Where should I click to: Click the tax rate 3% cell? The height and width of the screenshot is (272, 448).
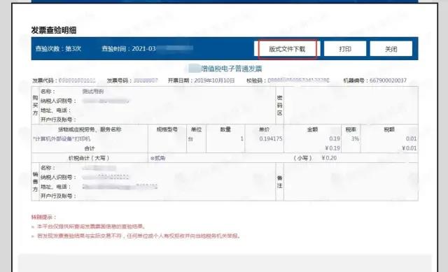(x=355, y=139)
